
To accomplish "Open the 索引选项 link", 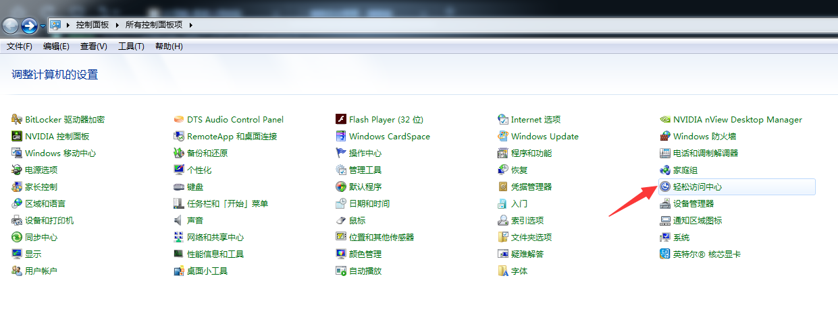I will tap(527, 220).
